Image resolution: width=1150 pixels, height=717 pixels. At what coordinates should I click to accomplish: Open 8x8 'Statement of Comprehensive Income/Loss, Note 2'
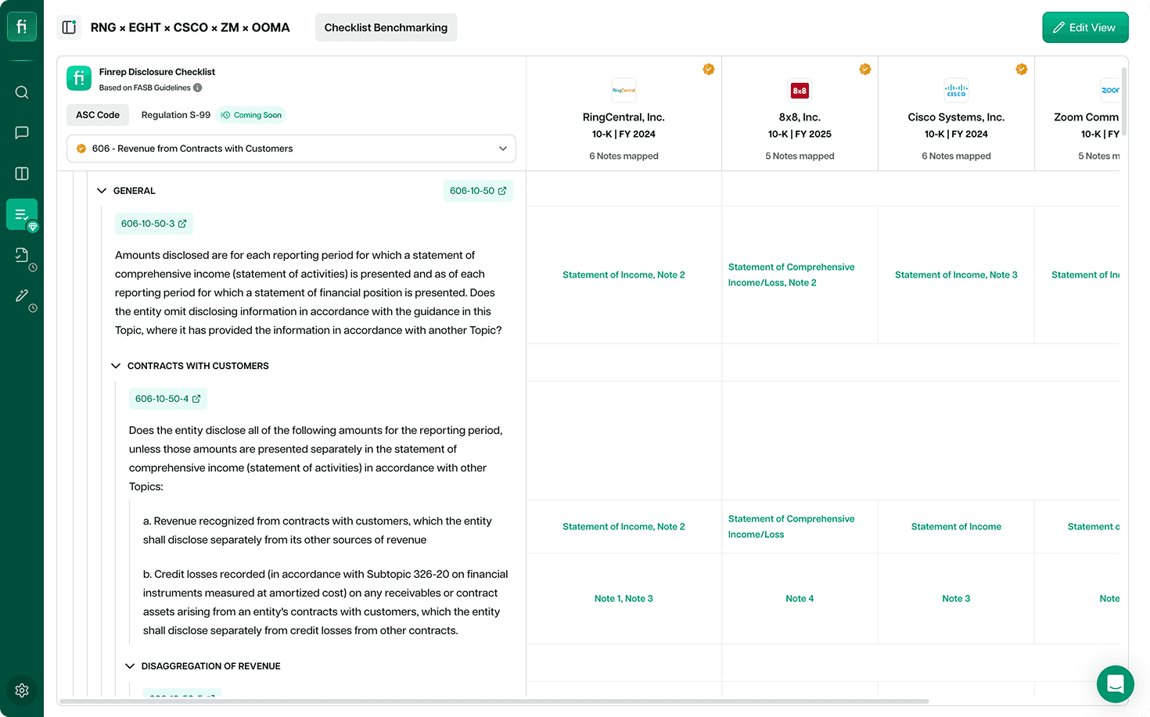(x=791, y=275)
